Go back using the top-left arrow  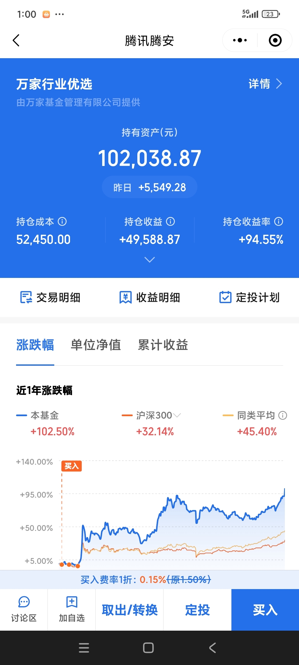[16, 40]
